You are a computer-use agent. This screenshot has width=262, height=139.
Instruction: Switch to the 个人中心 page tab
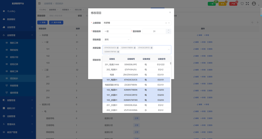[43, 10]
